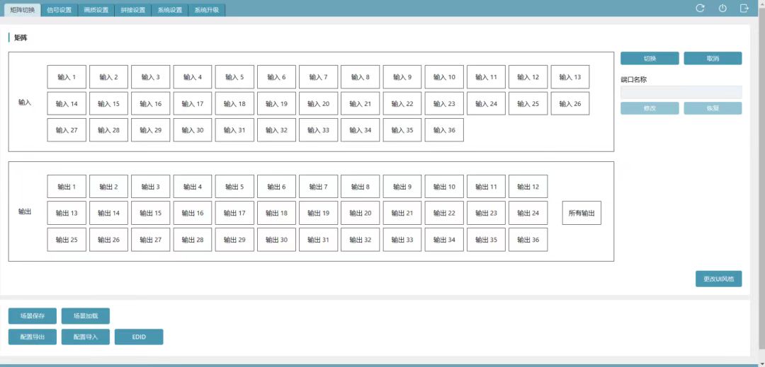Go to the 拼接设置 tab
The image size is (765, 367).
(132, 10)
